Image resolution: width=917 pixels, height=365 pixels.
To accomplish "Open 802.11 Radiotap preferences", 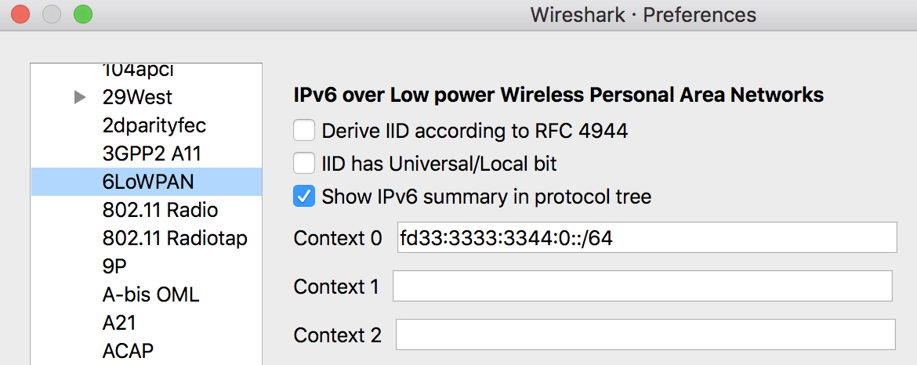I will pos(175,238).
